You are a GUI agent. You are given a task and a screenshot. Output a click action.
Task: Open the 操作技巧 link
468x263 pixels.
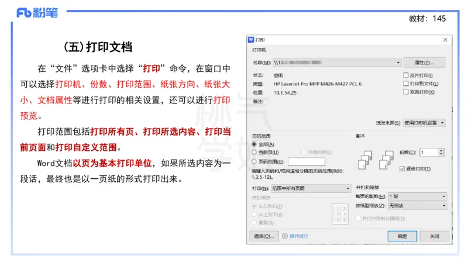point(299,236)
